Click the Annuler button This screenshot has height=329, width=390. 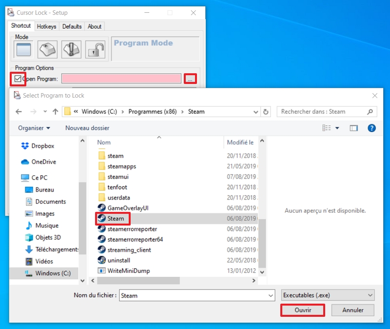coord(353,310)
